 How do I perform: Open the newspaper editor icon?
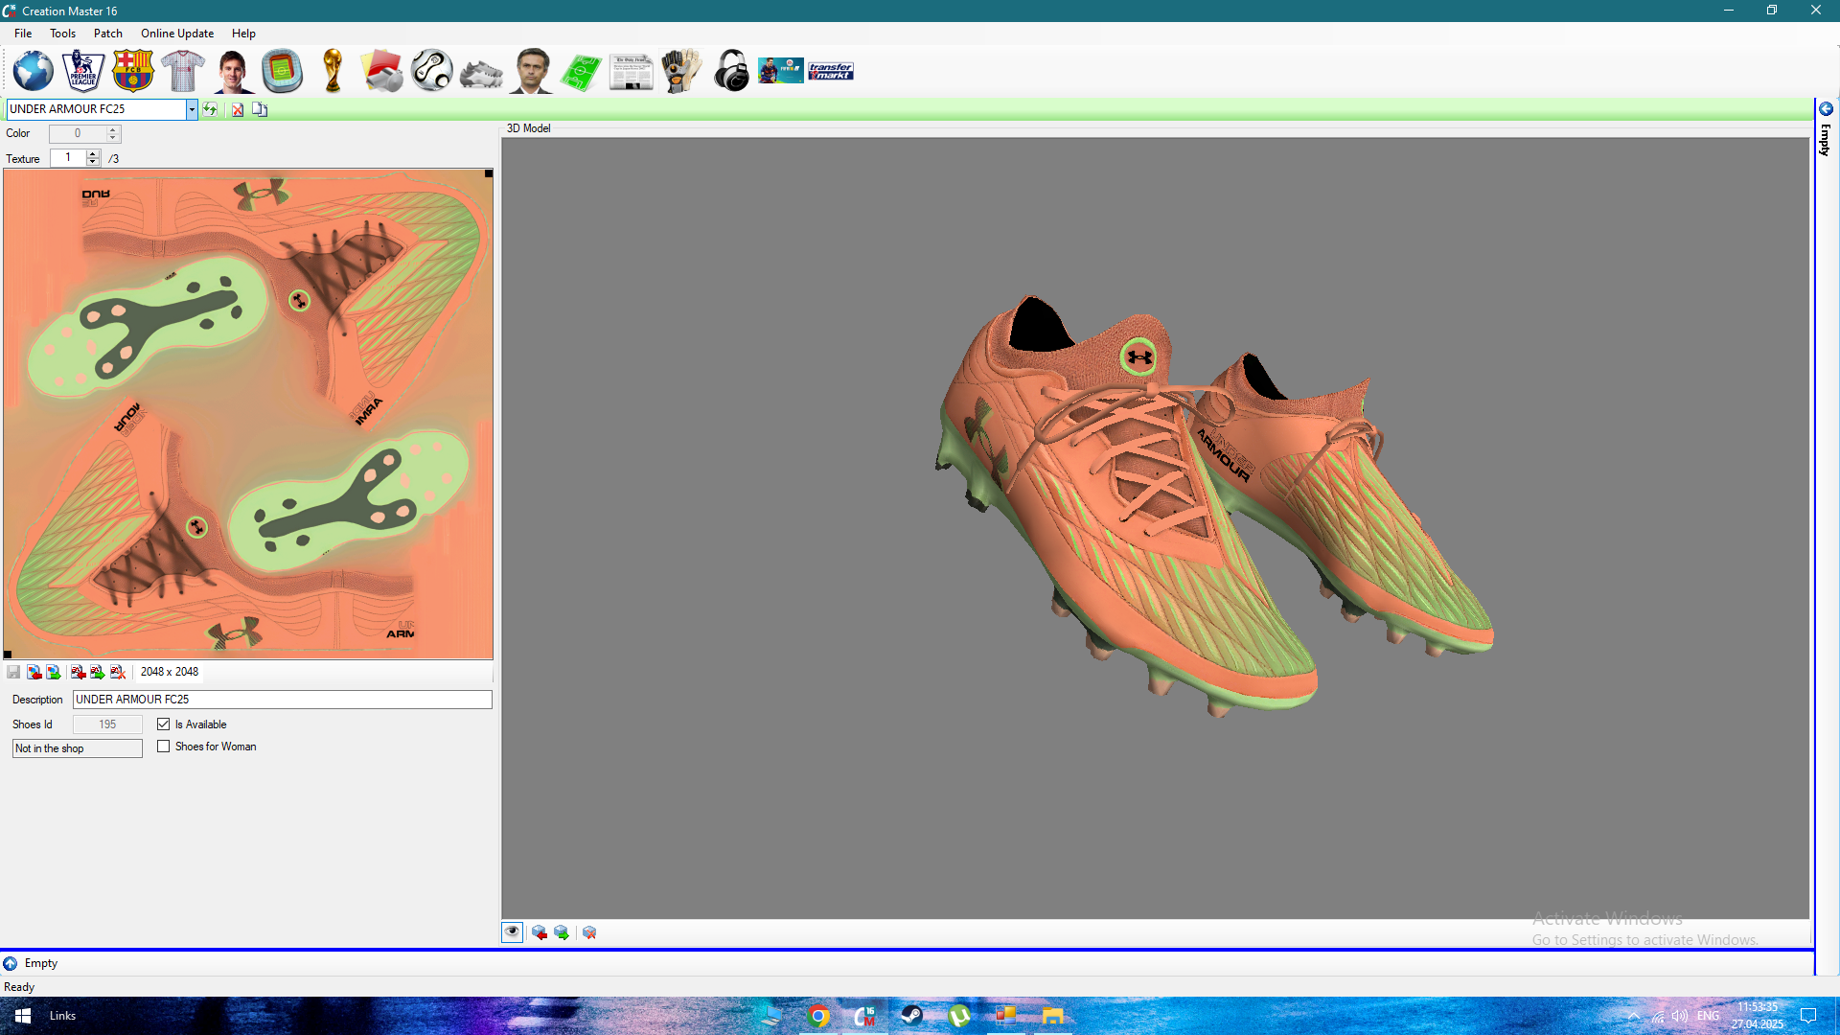631,73
